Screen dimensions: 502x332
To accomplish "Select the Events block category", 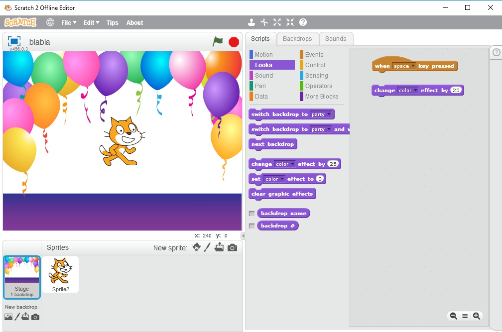I will 322,55.
